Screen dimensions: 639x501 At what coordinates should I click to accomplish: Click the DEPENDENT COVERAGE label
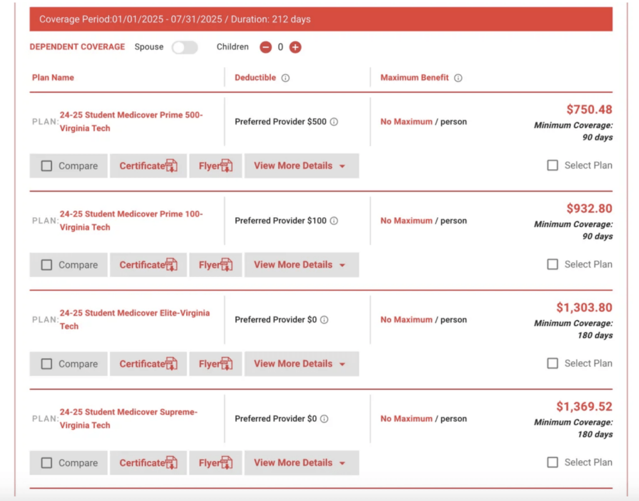pos(77,47)
